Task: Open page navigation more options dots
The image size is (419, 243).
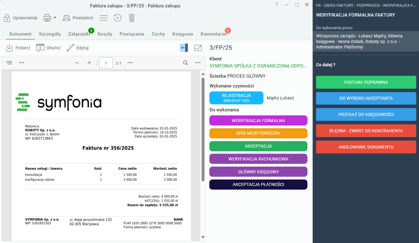Action: tap(130, 63)
